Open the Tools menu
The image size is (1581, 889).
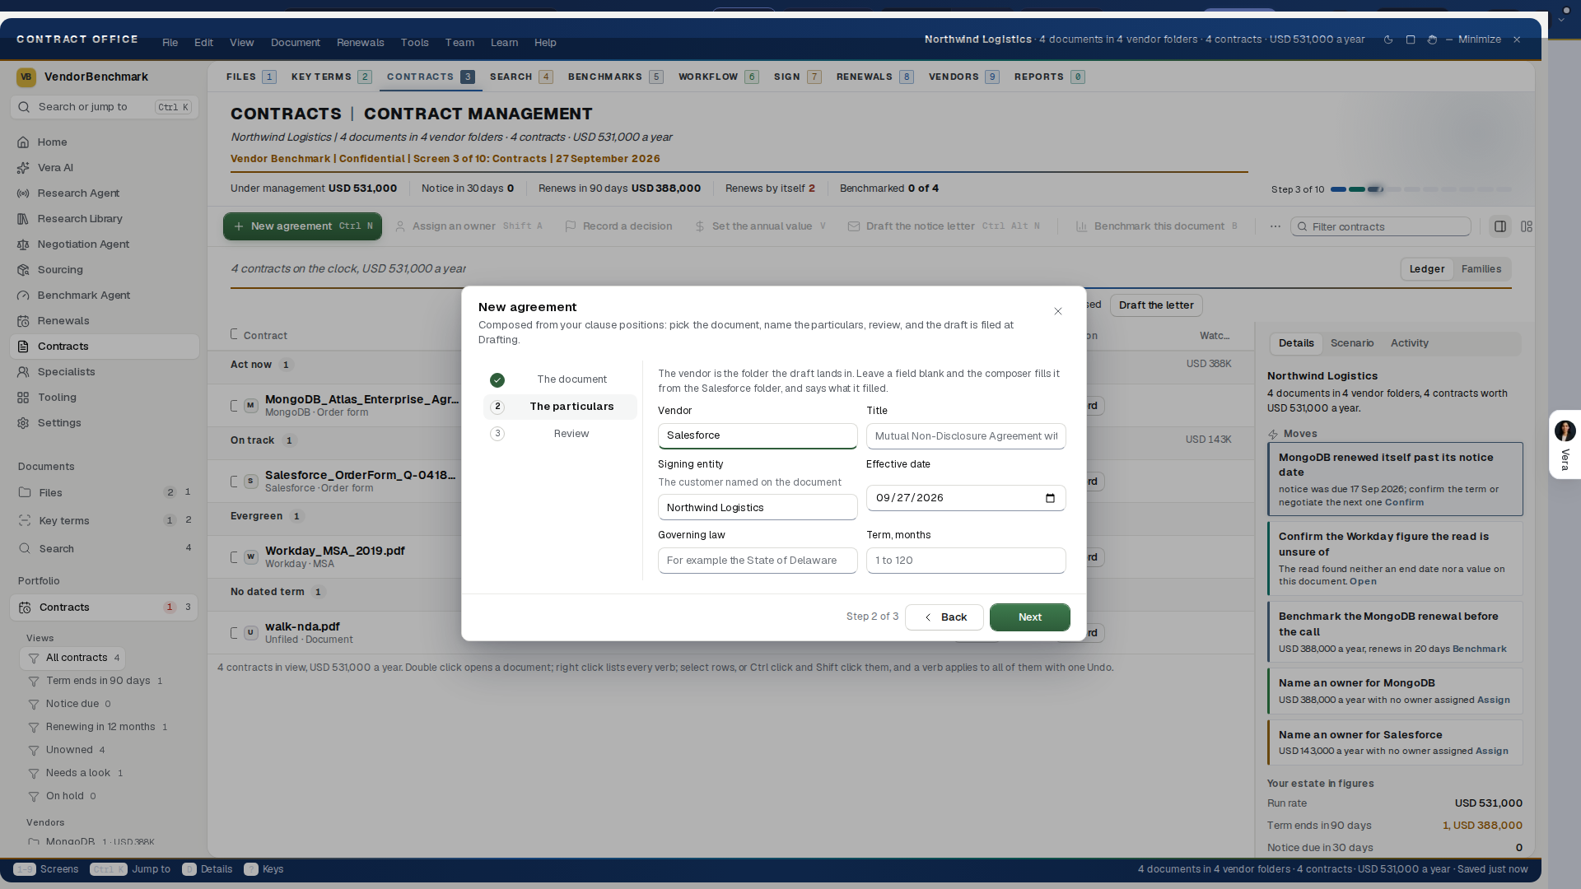[415, 43]
